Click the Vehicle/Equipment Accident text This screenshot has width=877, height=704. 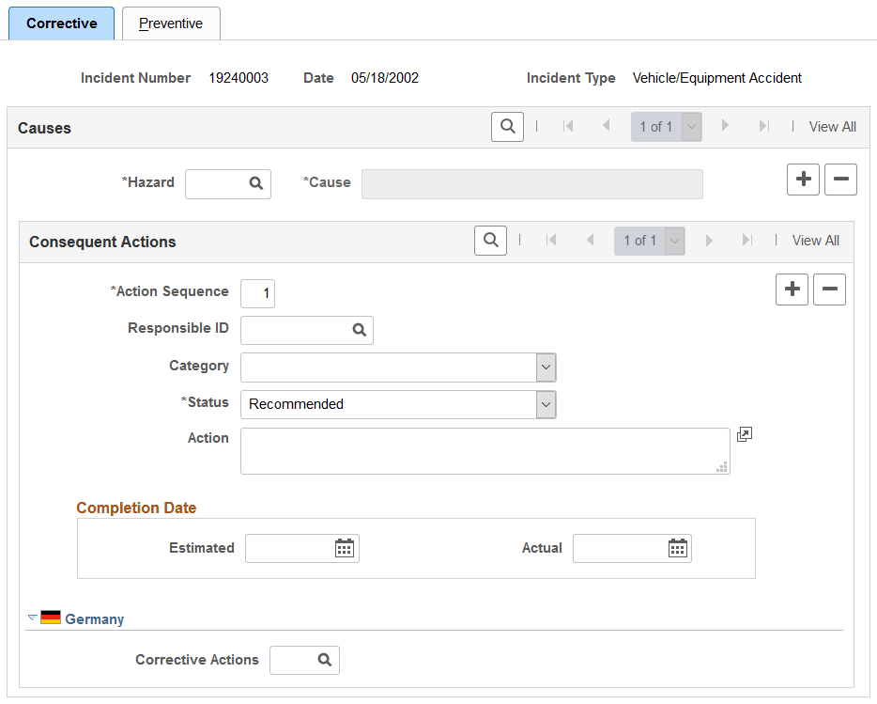click(717, 78)
